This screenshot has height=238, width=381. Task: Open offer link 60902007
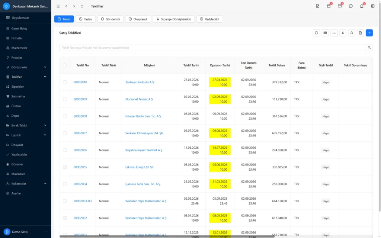80,134
